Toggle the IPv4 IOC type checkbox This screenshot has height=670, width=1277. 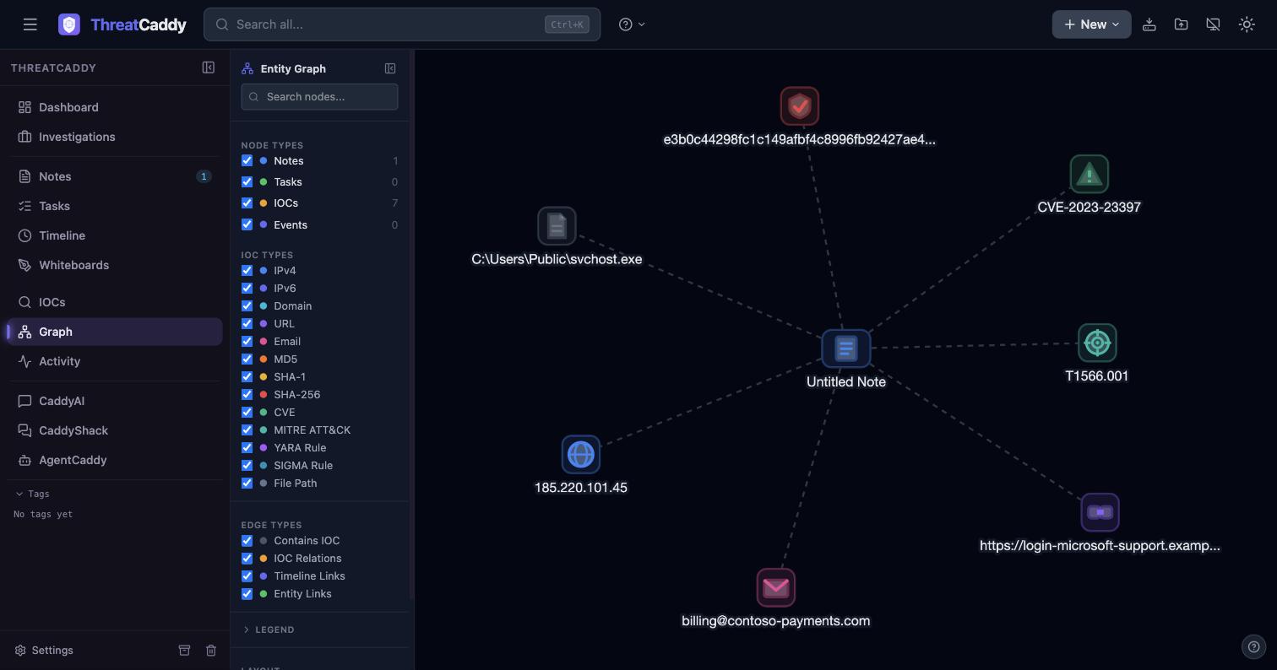coord(247,270)
